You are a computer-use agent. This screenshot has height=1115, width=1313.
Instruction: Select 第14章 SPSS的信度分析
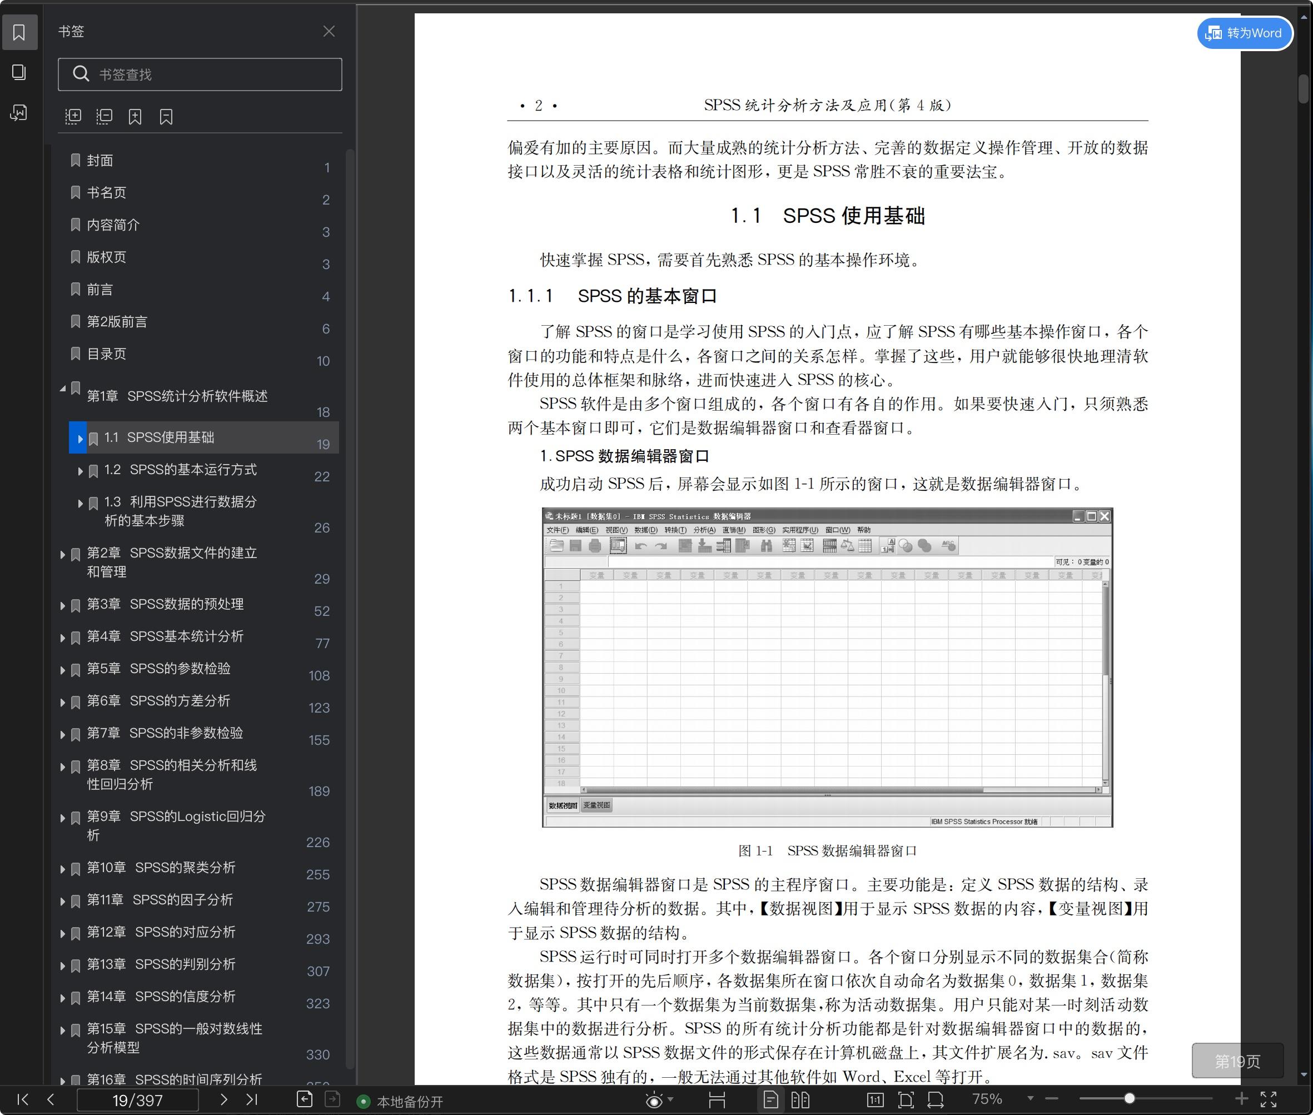(x=161, y=996)
